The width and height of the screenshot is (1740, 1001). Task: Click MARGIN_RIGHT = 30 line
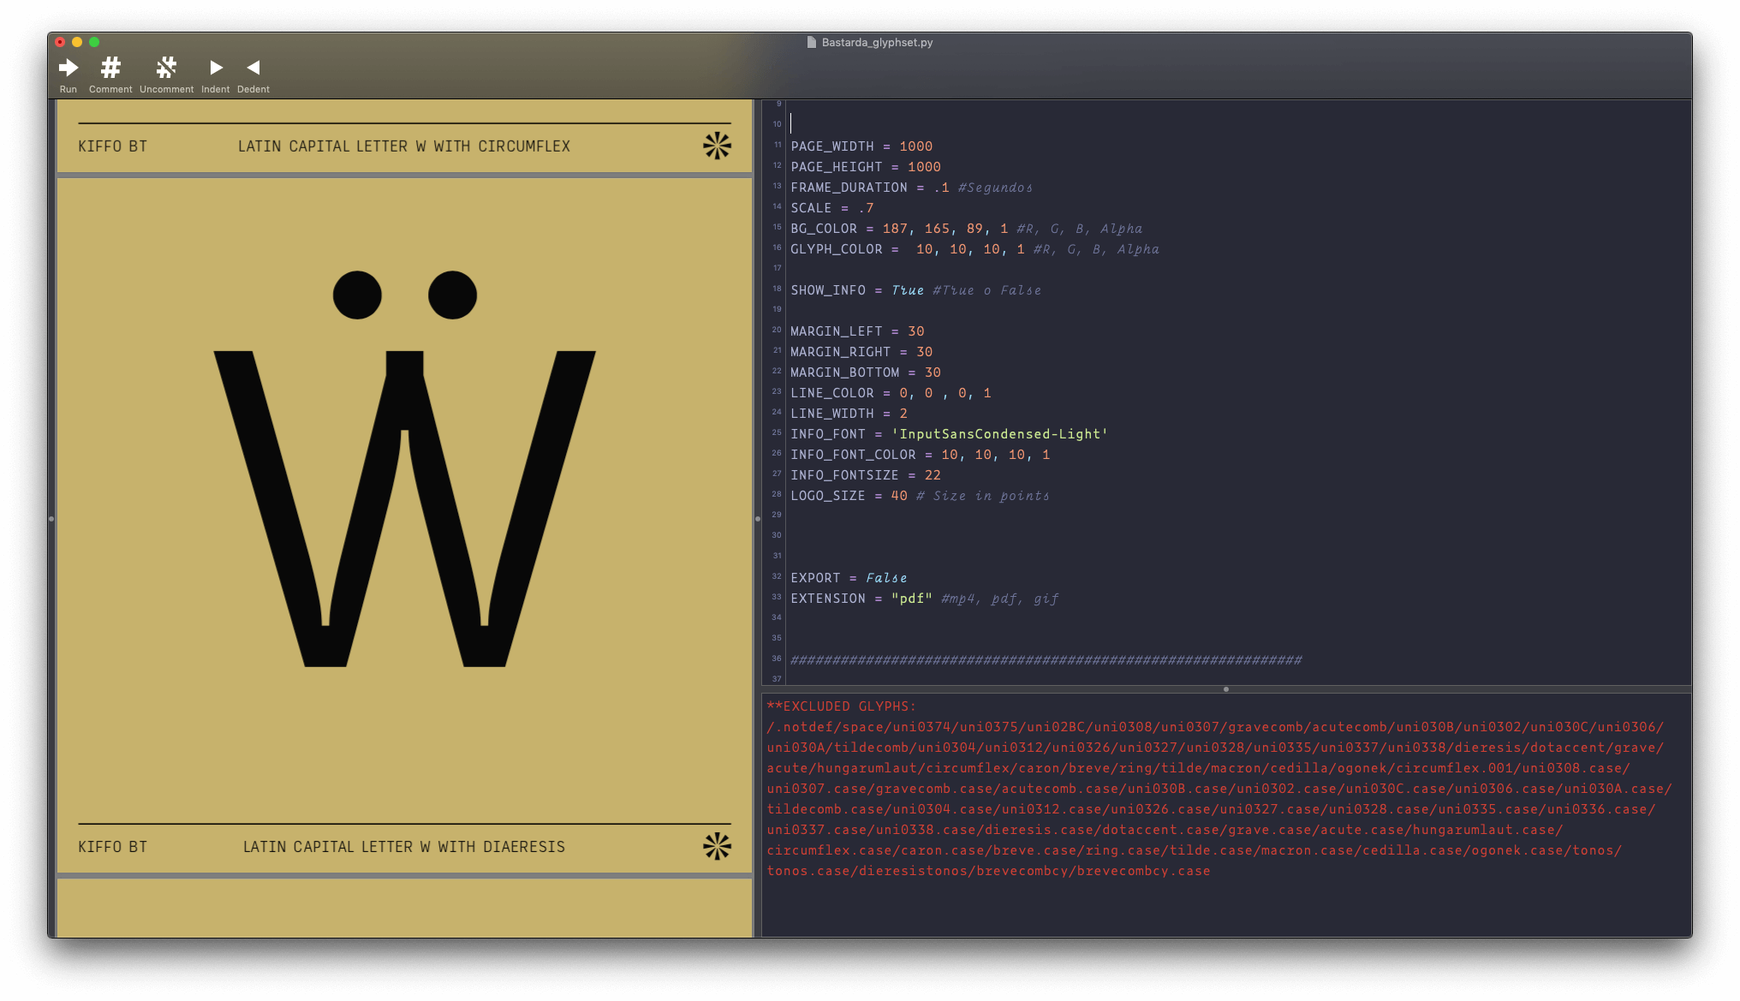click(x=861, y=352)
